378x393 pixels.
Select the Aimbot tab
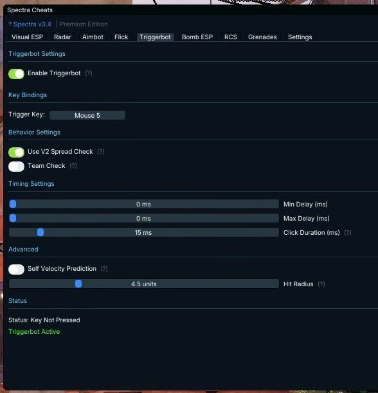93,37
